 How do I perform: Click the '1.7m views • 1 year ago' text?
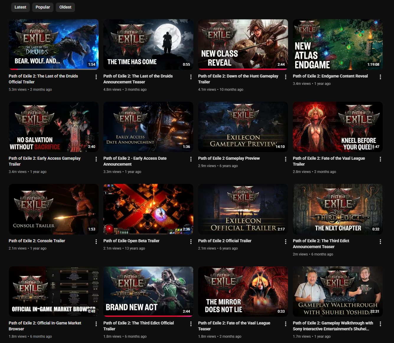point(312,337)
